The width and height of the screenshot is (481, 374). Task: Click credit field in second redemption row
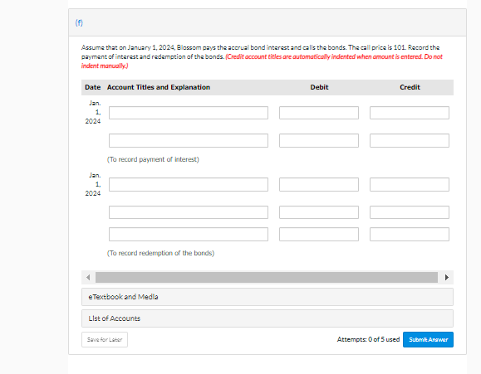(x=410, y=212)
